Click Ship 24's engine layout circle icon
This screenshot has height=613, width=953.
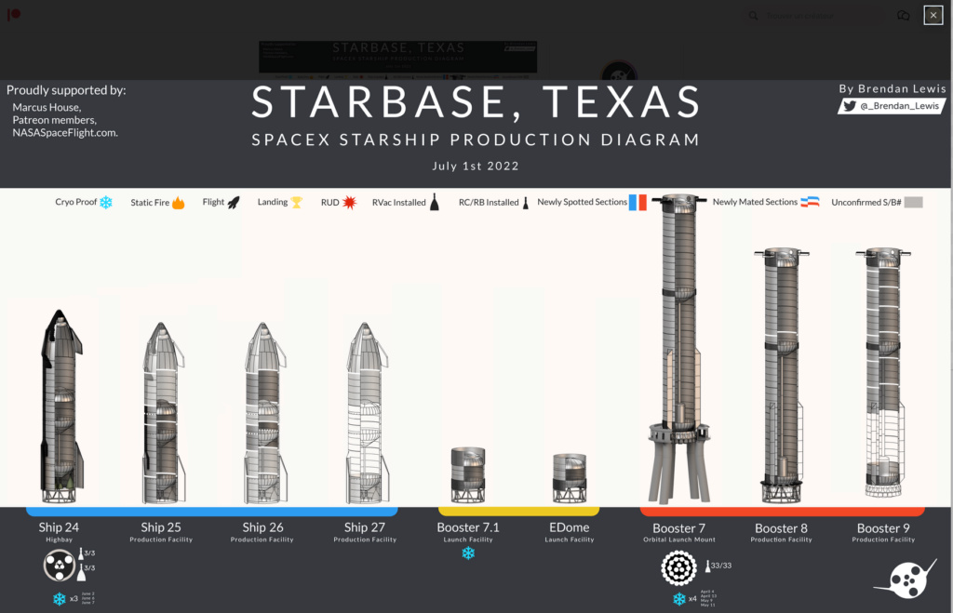click(x=60, y=565)
